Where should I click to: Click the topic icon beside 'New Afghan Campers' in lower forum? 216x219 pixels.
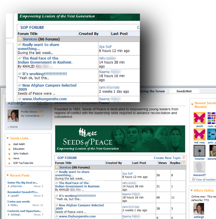coord(56,205)
